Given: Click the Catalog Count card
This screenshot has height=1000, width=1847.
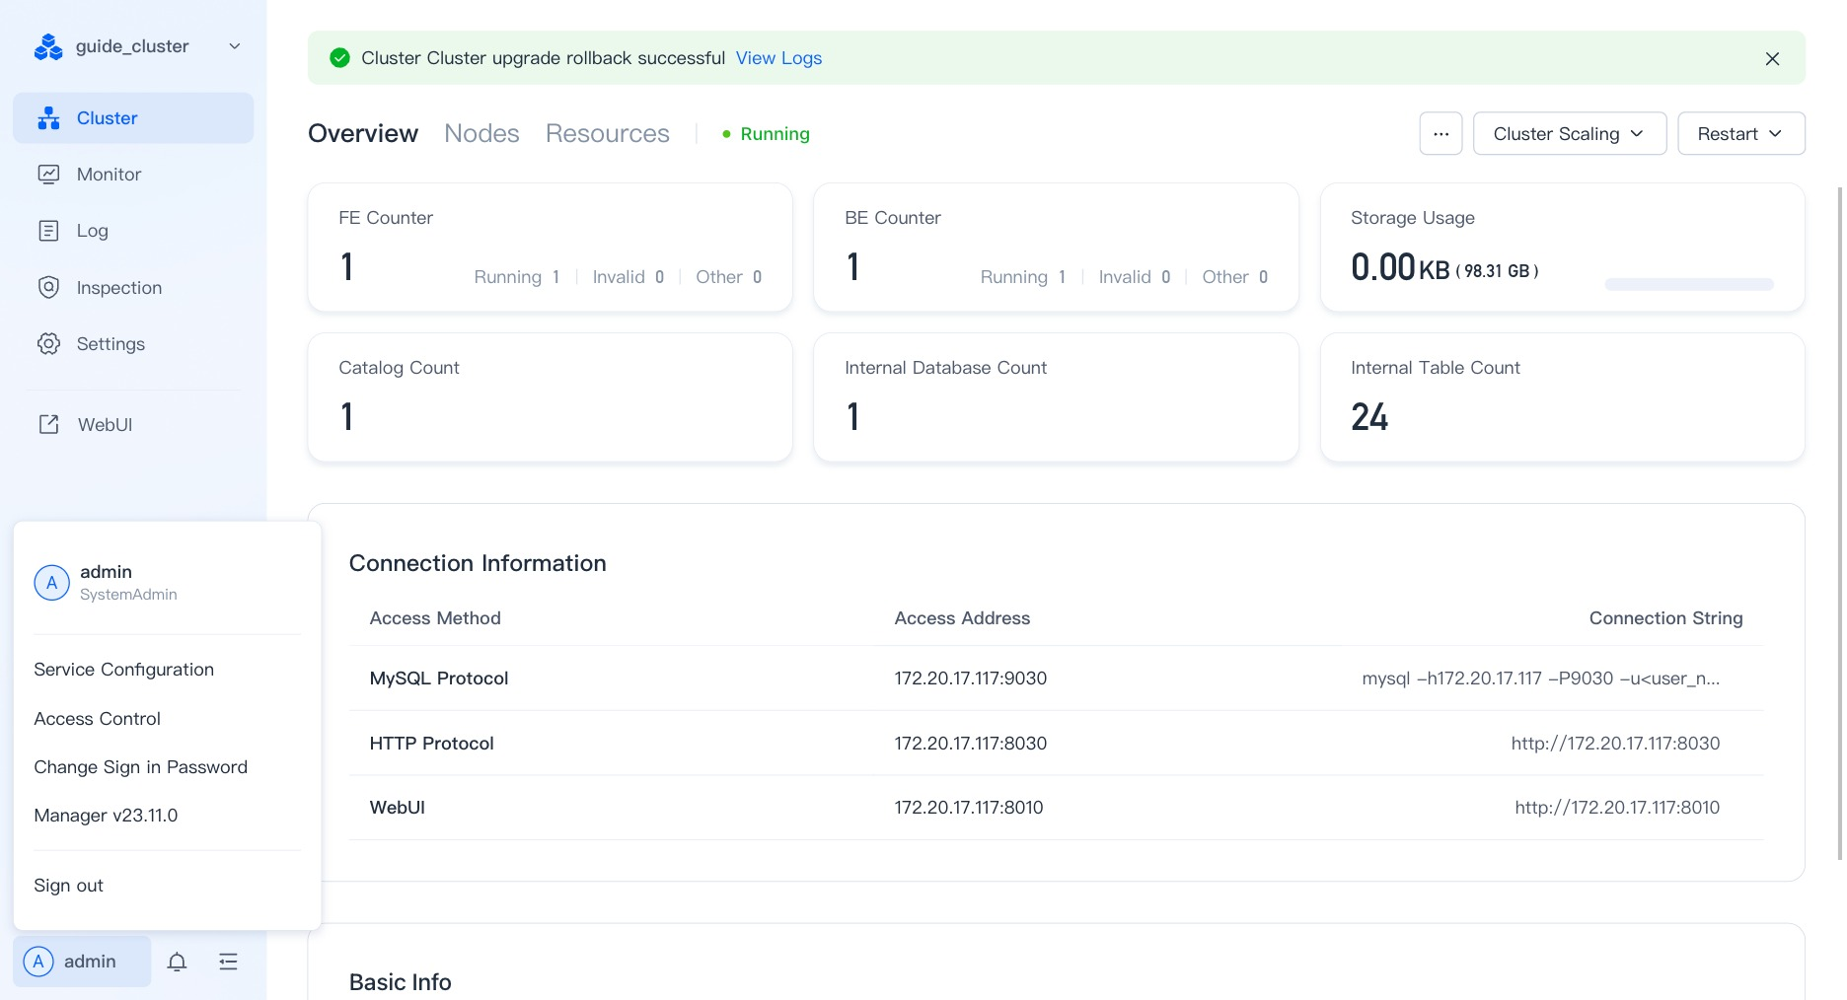Looking at the screenshot, I should pyautogui.click(x=550, y=396).
